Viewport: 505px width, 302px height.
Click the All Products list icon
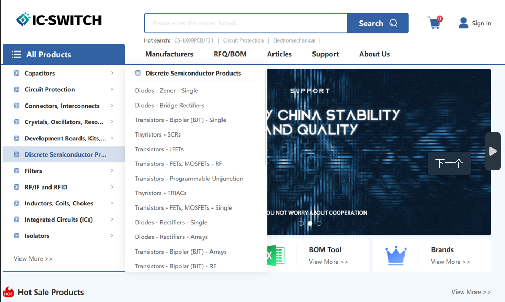[16, 55]
